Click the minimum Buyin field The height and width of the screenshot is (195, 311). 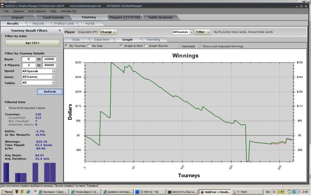[x=28, y=59]
